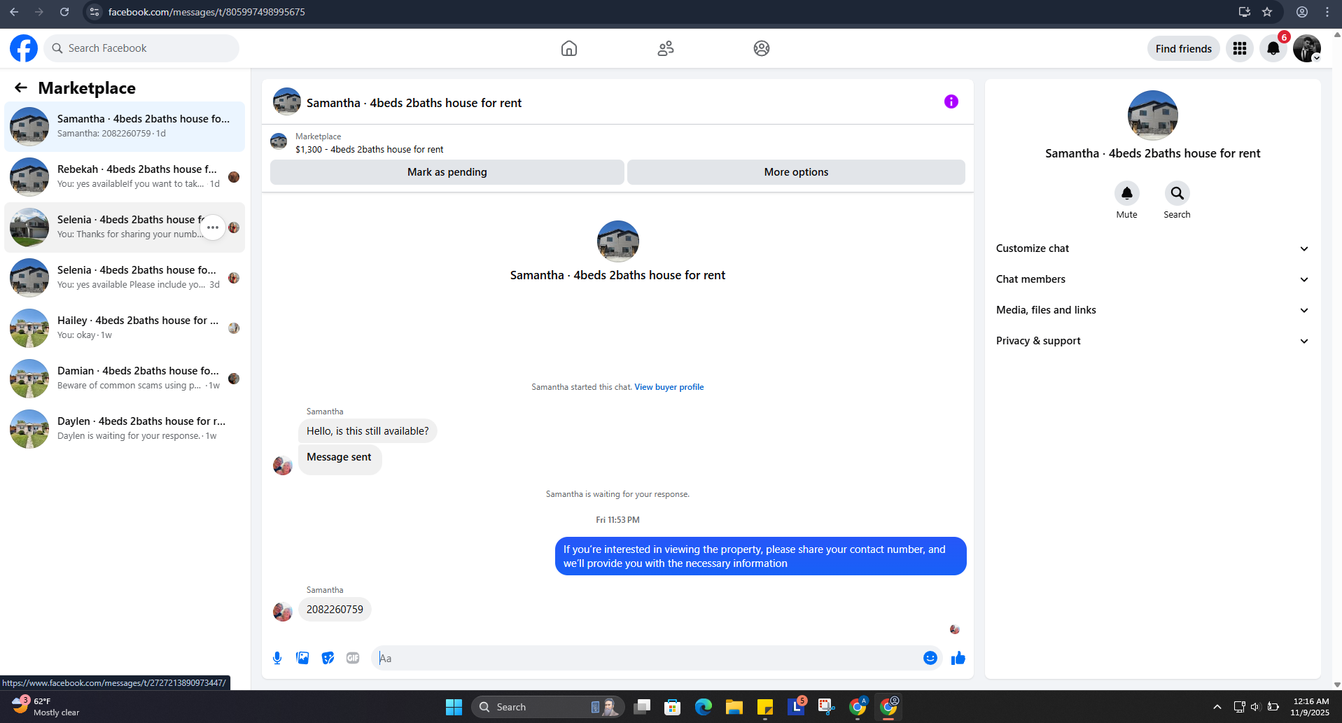Viewport: 1342px width, 723px height.
Task: Go back using Marketplace back arrow
Action: tap(21, 87)
